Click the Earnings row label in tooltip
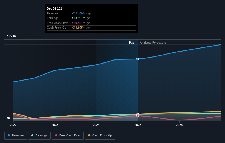The height and width of the screenshot is (143, 225). pos(53,18)
